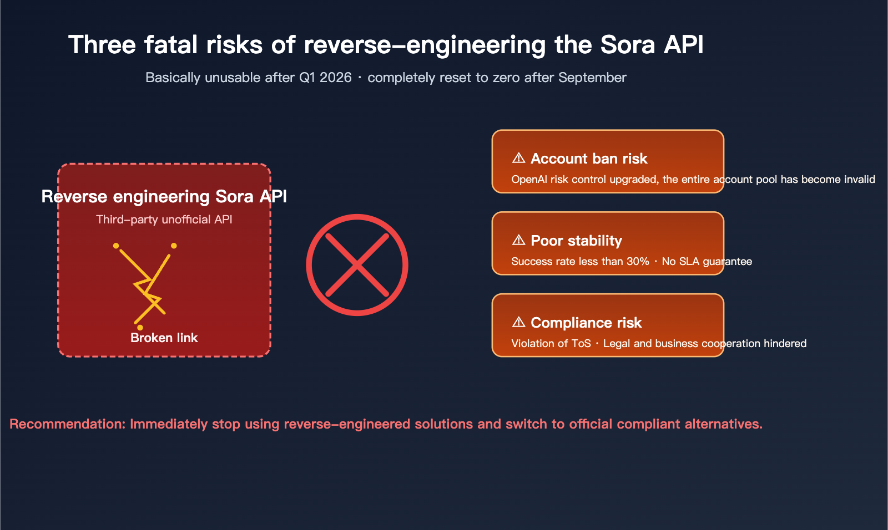888x530 pixels.
Task: Click the warning icon beside Poor stability
Action: coord(518,241)
